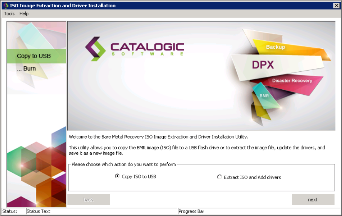Image resolution: width=342 pixels, height=216 pixels.
Task: Click the teal BMR ribbon graphic
Action: [x=264, y=96]
